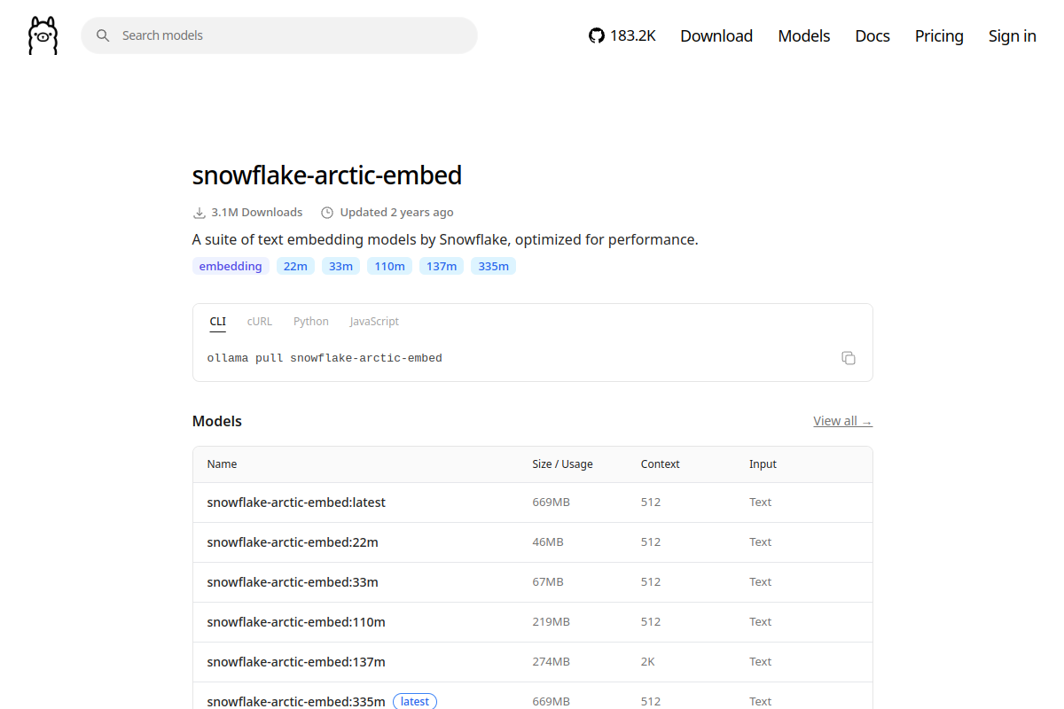Select the 22m size tag

click(295, 266)
